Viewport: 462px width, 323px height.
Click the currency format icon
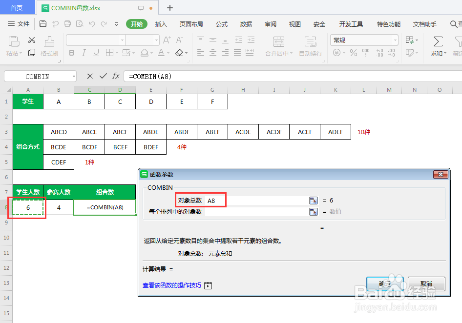pos(337,53)
